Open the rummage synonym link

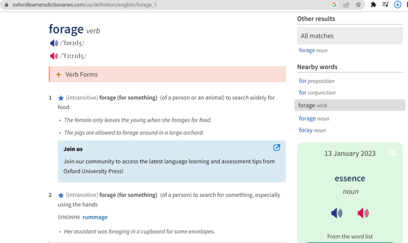(95, 217)
